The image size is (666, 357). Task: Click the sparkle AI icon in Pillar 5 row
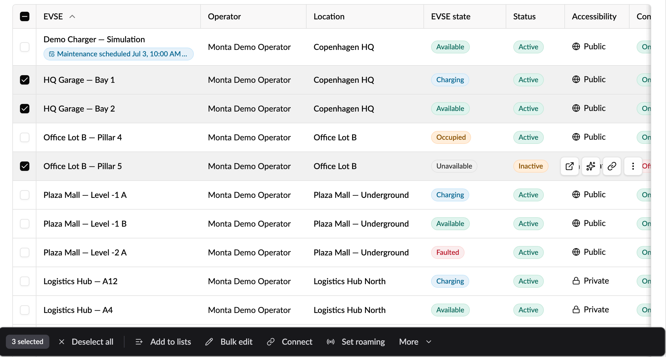click(x=591, y=166)
